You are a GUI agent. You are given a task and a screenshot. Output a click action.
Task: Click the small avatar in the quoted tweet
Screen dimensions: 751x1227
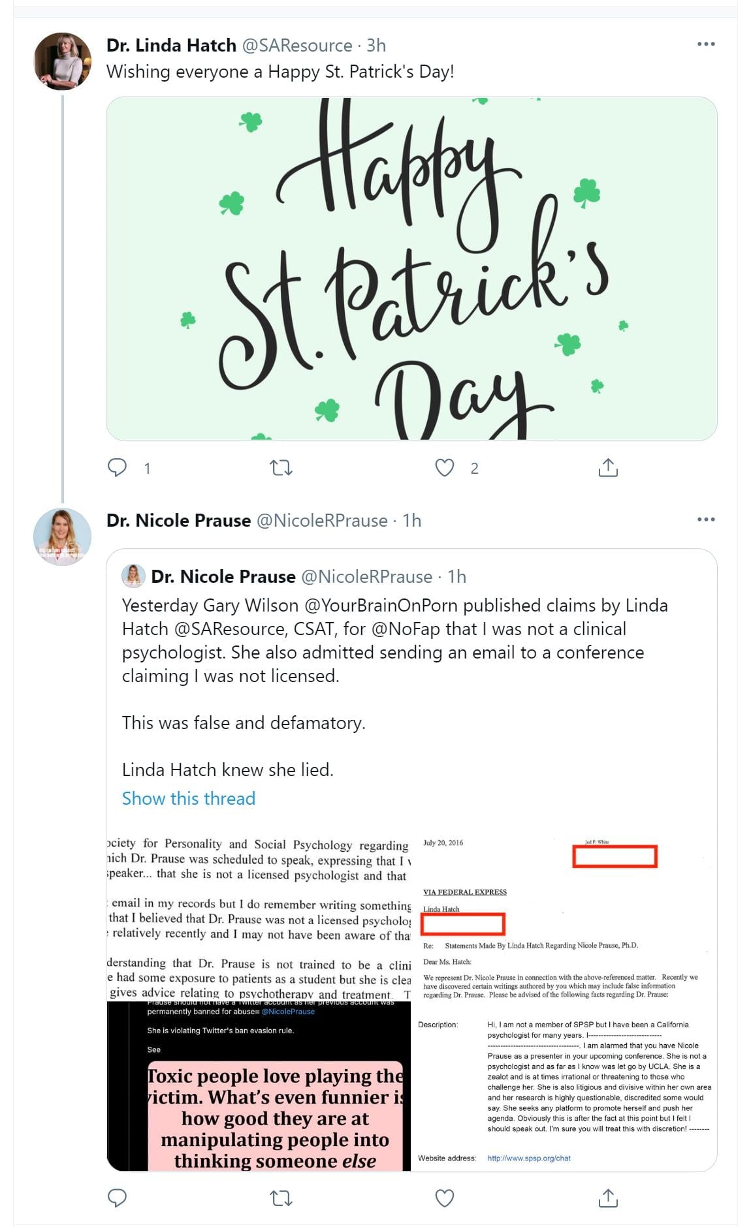coord(133,576)
